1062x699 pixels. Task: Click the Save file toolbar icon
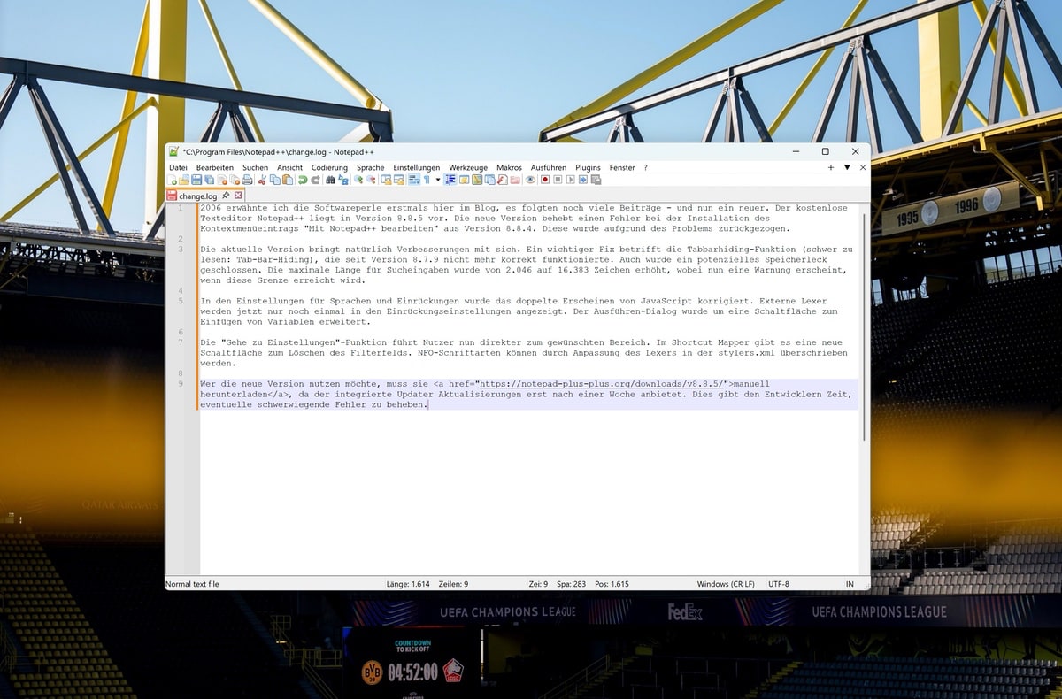click(x=196, y=180)
